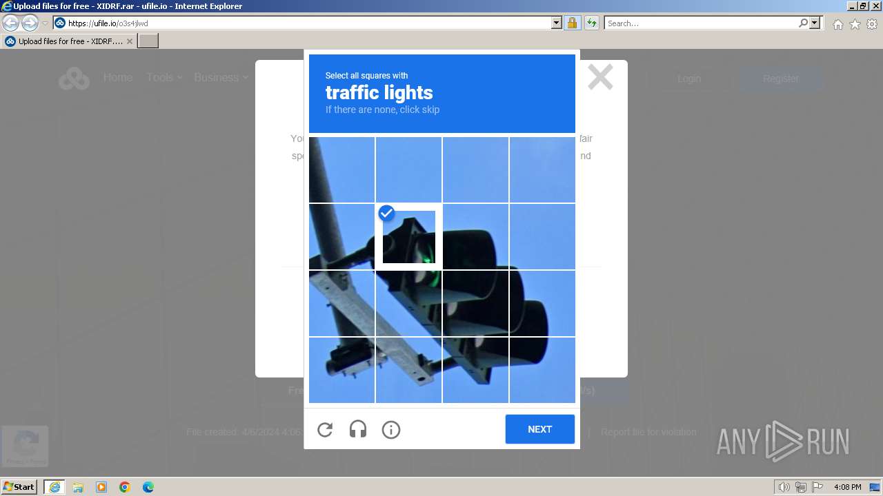Click the Internet Explorer forward button

coord(30,23)
